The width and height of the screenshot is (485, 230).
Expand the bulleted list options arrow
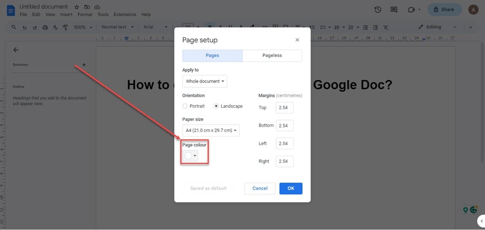click(343, 27)
